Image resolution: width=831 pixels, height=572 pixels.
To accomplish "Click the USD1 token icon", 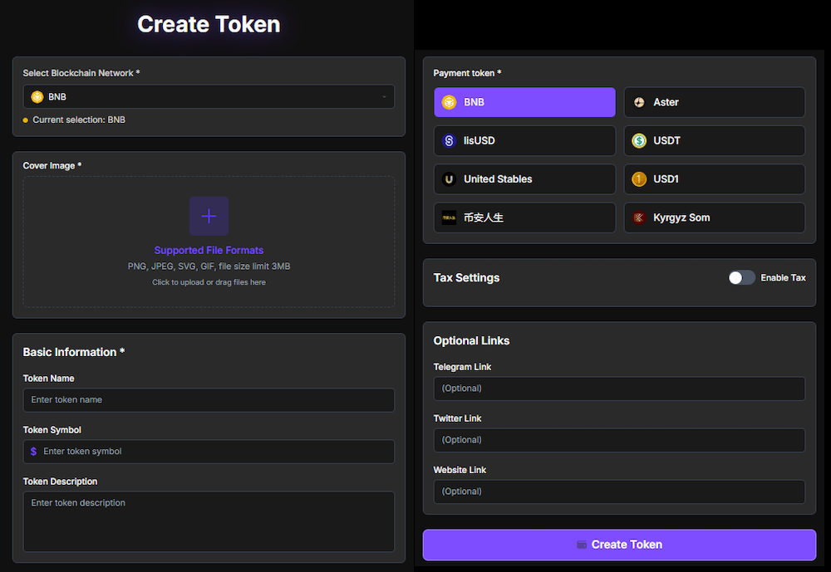I will pyautogui.click(x=637, y=178).
